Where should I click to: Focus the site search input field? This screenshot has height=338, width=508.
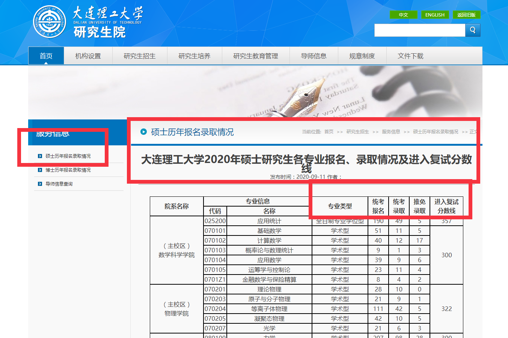420,30
